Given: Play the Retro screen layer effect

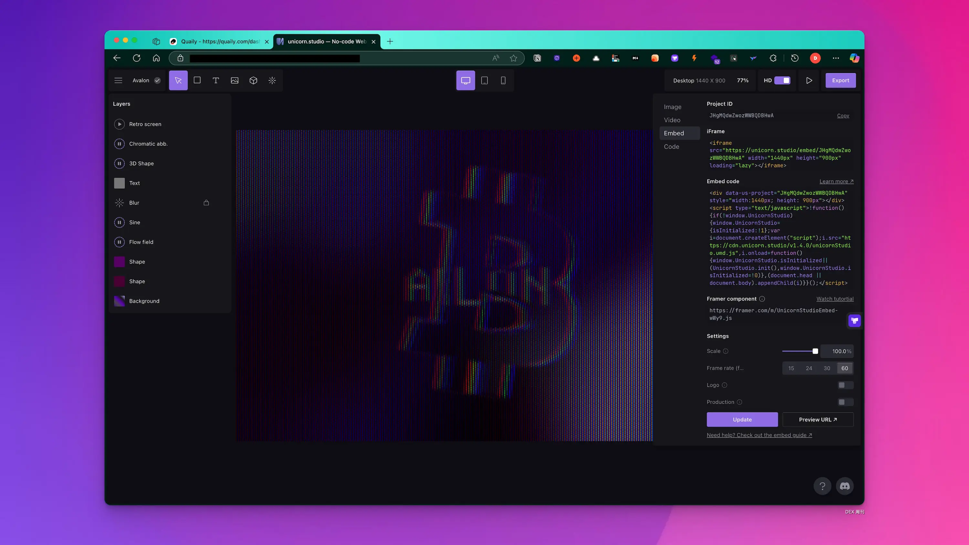Looking at the screenshot, I should [x=119, y=124].
